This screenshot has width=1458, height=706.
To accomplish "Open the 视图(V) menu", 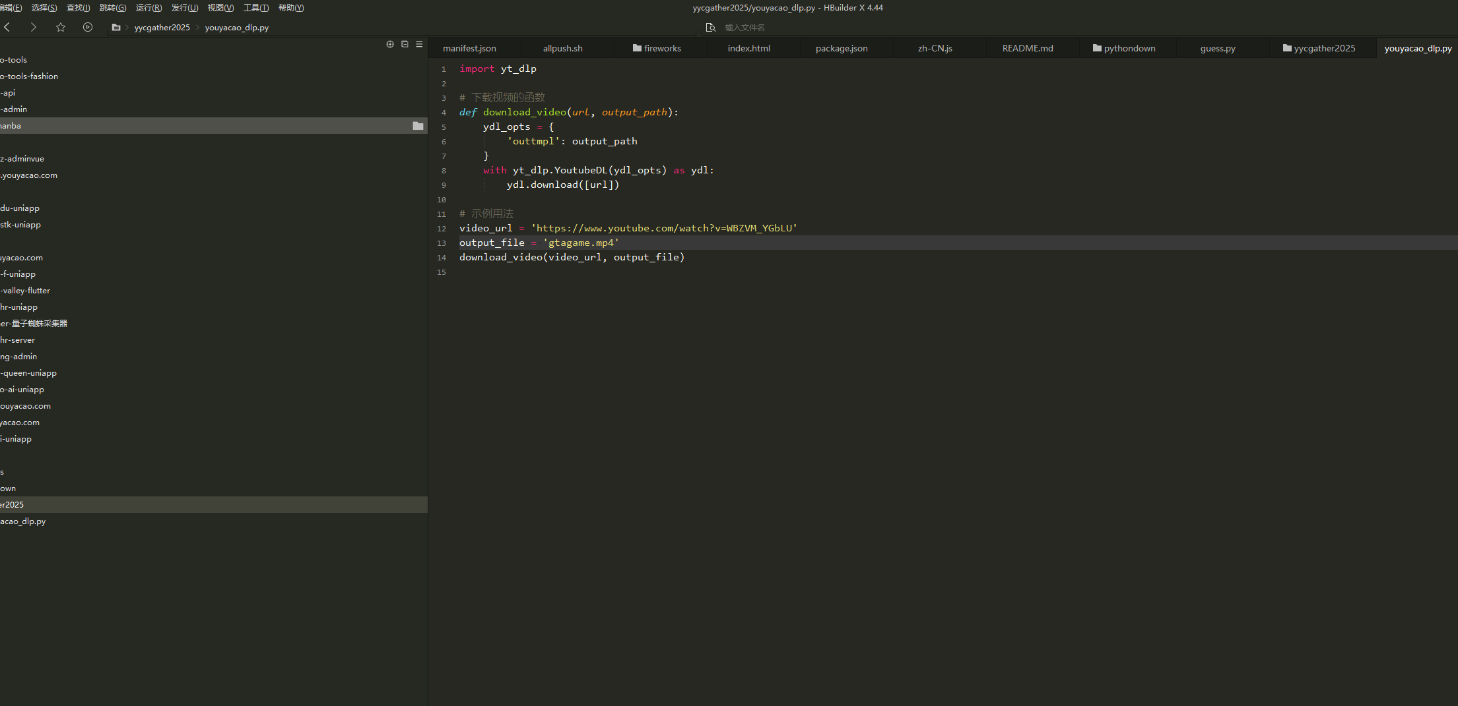I will pos(220,8).
